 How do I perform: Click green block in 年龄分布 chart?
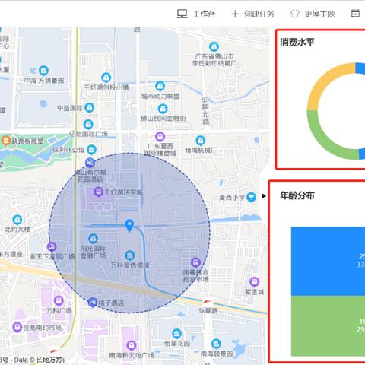coord(328,325)
